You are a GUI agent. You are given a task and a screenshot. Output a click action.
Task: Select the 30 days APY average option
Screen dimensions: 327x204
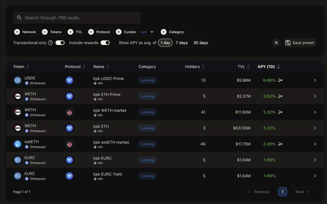tap(201, 43)
